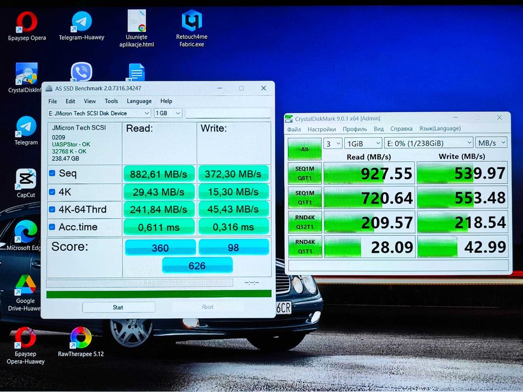The width and height of the screenshot is (523, 392).
Task: Click the read score 360
Action: (160, 248)
